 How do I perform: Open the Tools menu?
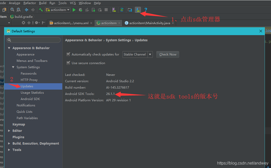[63, 3]
